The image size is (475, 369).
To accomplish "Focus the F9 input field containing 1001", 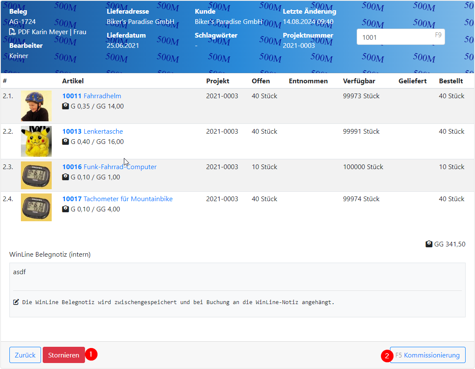I will point(395,37).
